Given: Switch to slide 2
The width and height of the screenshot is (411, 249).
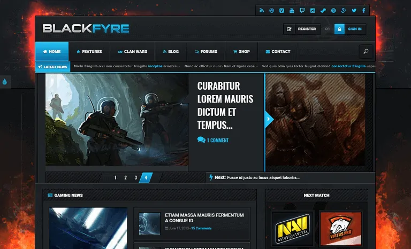Looking at the screenshot, I should tap(126, 177).
